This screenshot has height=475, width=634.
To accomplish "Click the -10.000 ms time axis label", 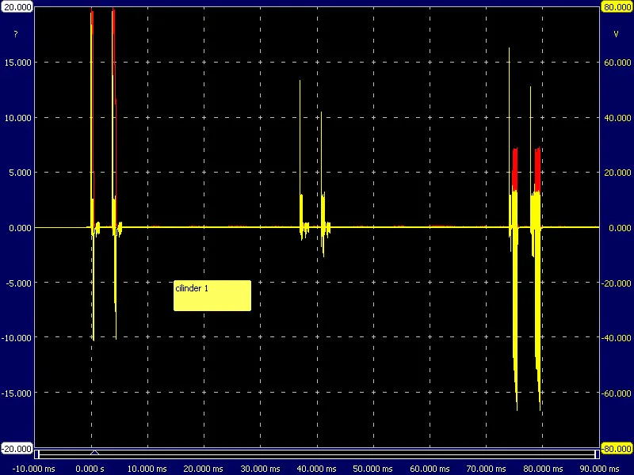I will tap(34, 469).
